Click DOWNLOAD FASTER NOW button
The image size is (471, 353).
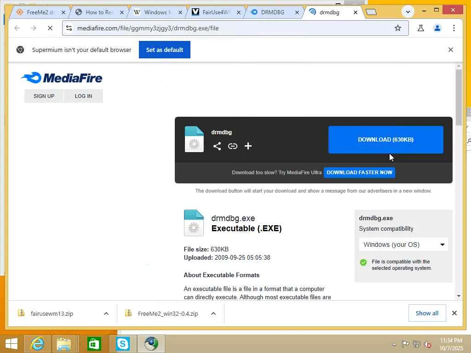coord(359,172)
